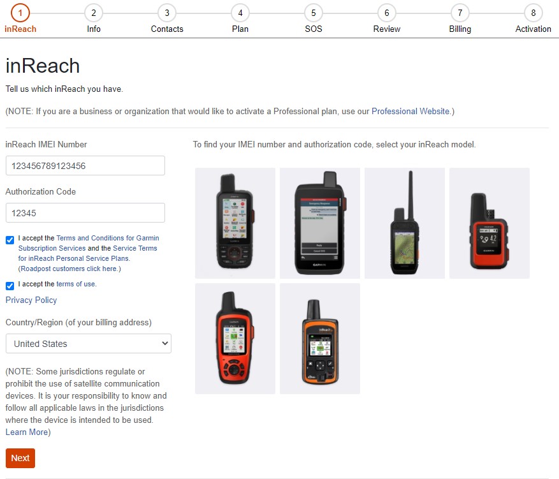Click into the inReach IMEI Number field

(85, 166)
